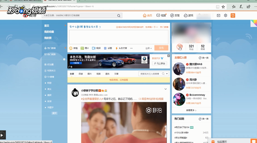Bookmark the page with the star icon
The height and width of the screenshot is (143, 257).
223,7
